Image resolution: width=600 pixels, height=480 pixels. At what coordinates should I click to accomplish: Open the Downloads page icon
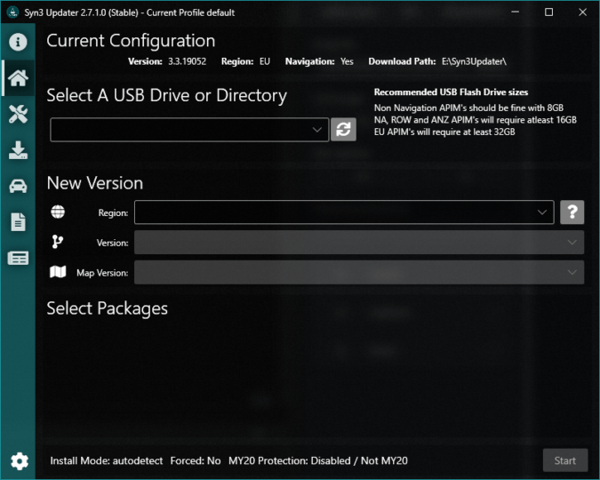18,150
